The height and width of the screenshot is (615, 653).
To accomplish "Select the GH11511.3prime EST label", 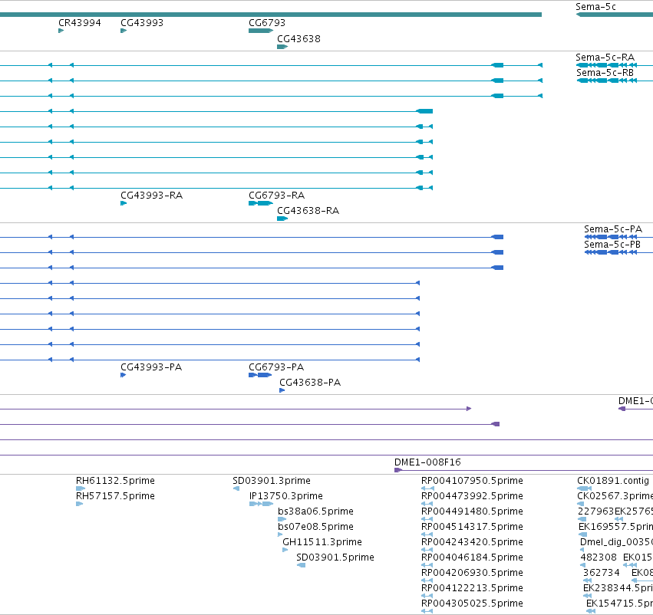I will pos(322,542).
